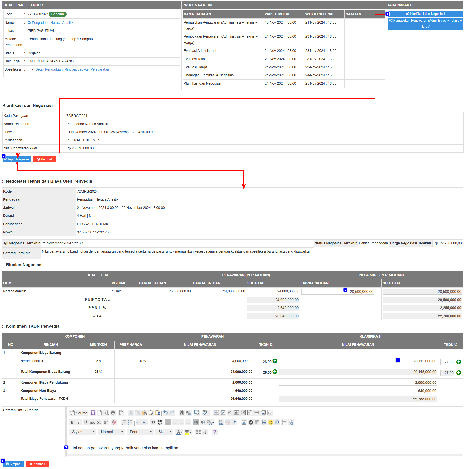Image resolution: width=465 pixels, height=469 pixels.
Task: Toggle bold formatting in the editor
Action: 72,422
